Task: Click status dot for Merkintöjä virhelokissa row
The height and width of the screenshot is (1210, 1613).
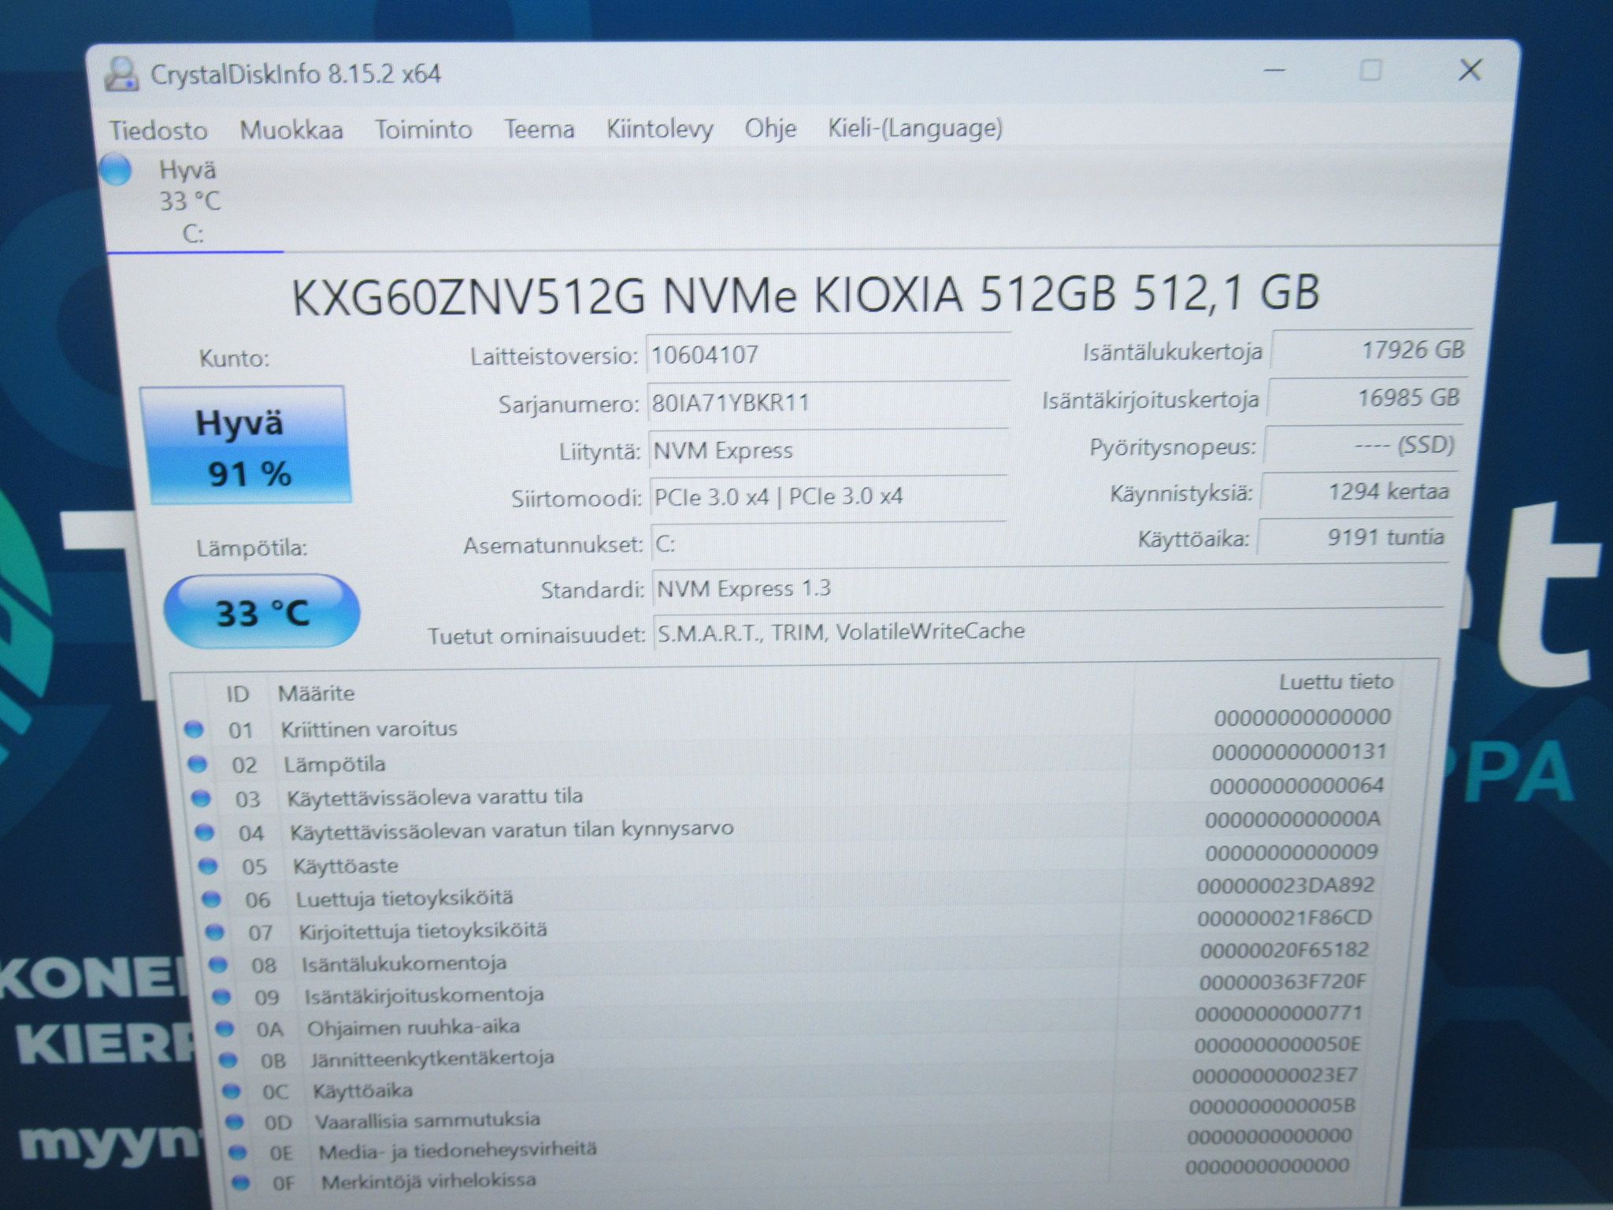Action: pyautogui.click(x=240, y=1182)
